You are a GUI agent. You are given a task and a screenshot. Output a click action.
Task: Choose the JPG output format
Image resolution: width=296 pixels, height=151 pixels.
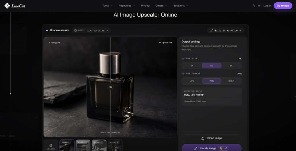(192, 81)
